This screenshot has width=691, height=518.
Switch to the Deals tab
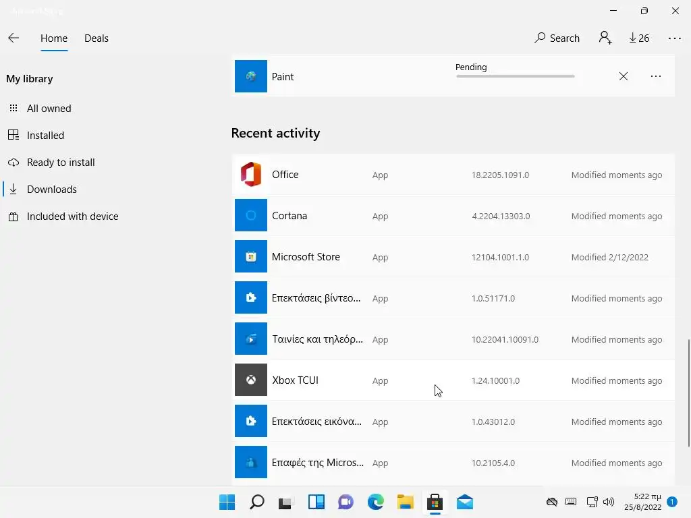96,38
